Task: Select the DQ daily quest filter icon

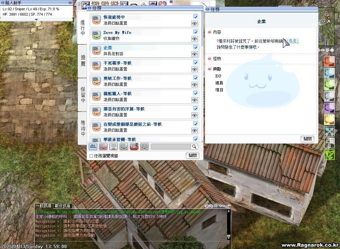Action: point(124,147)
